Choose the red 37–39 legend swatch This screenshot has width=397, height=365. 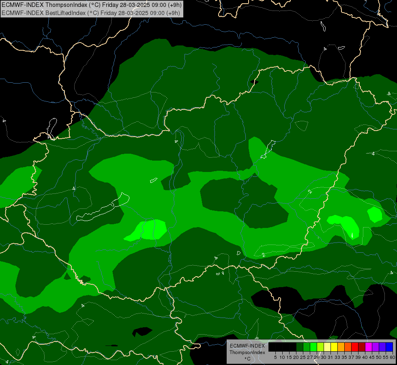click(355, 347)
